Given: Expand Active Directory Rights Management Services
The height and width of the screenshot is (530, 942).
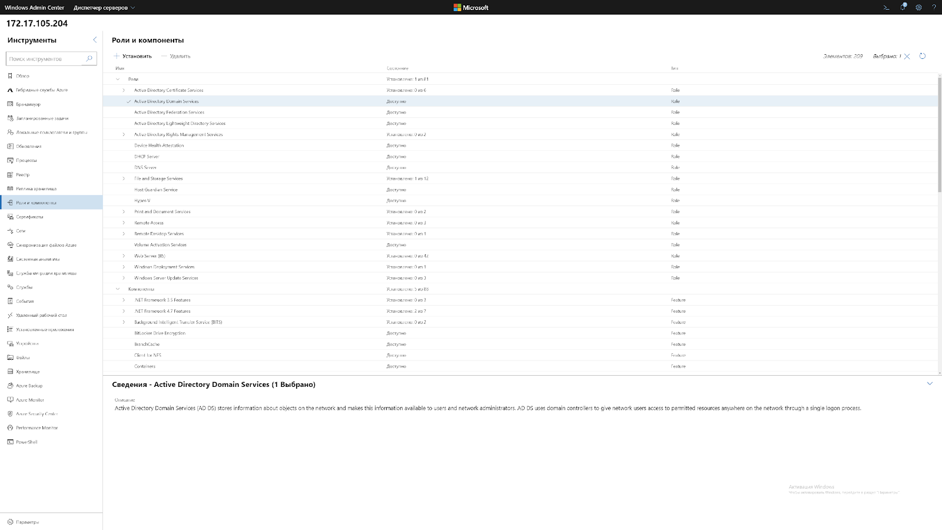Looking at the screenshot, I should 124,134.
